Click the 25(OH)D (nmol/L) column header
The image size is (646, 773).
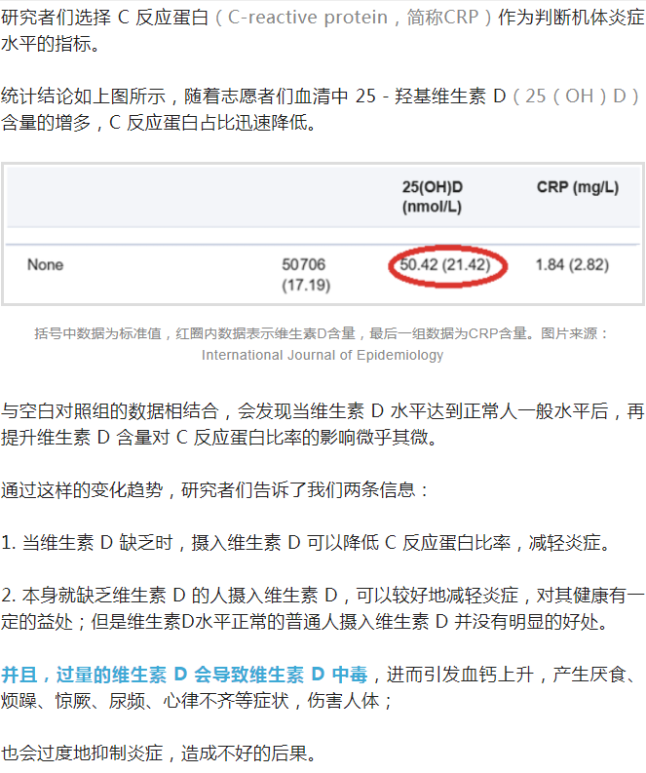tap(432, 196)
